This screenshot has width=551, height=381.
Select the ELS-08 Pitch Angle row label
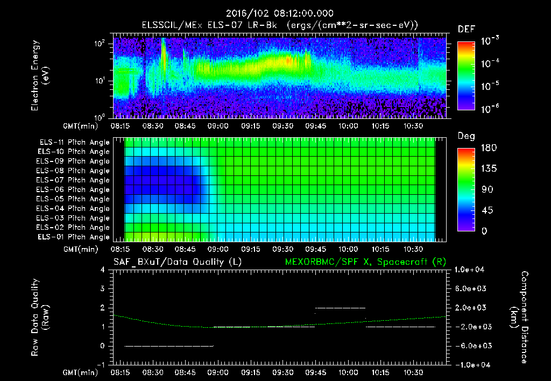[73, 171]
